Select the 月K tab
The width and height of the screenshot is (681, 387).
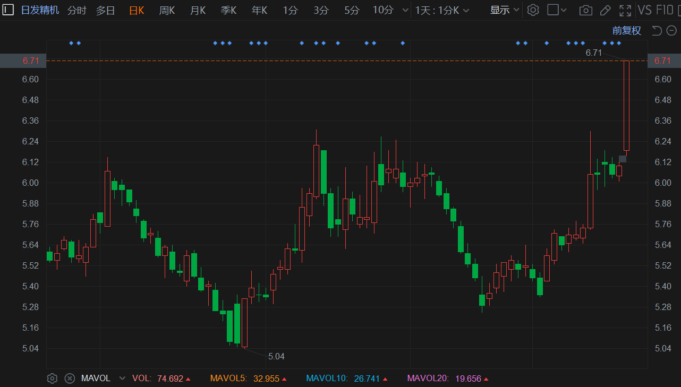pyautogui.click(x=198, y=10)
